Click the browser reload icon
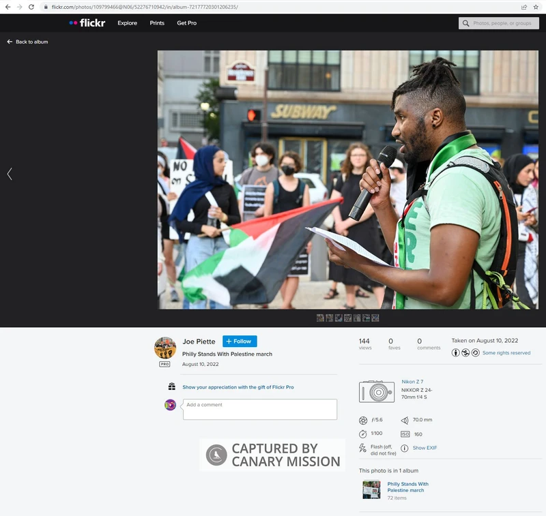The height and width of the screenshot is (516, 546). (31, 7)
